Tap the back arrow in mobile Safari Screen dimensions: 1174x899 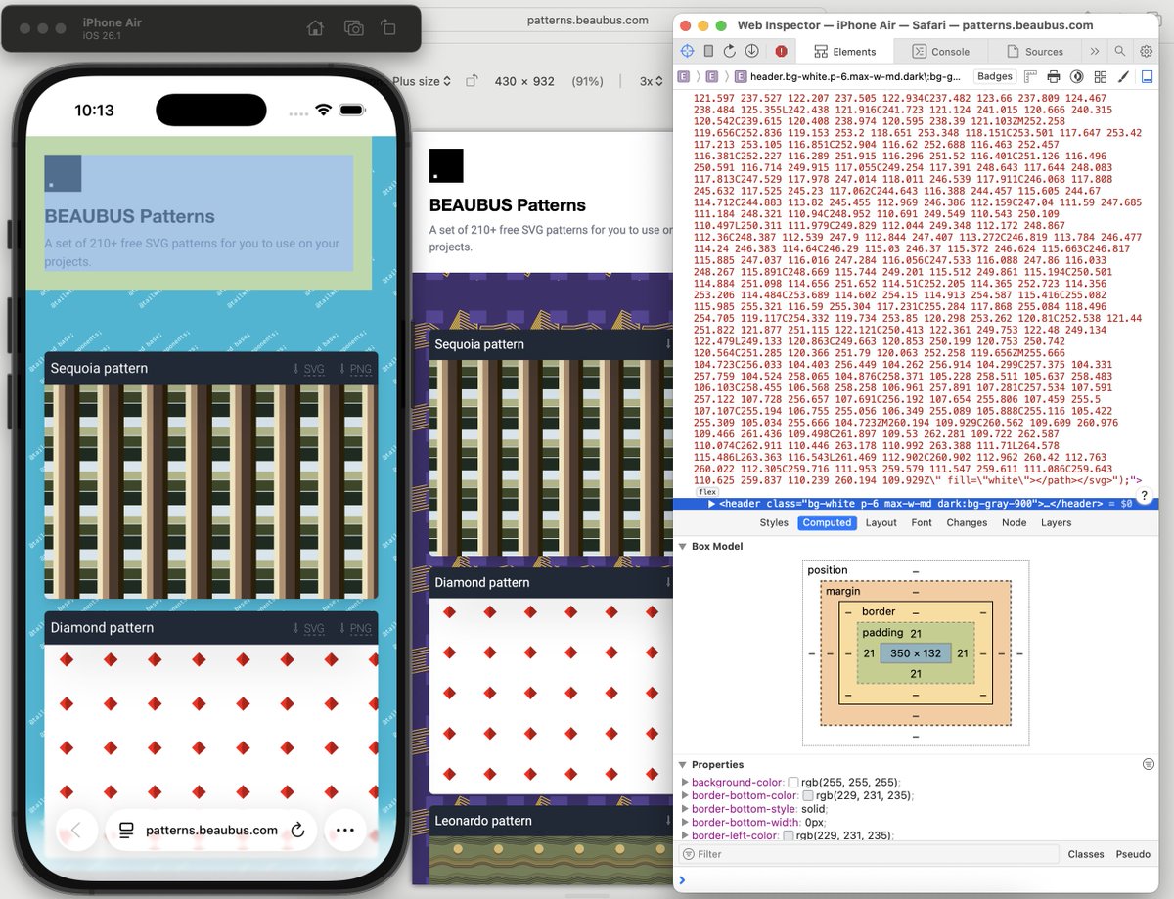click(x=76, y=830)
